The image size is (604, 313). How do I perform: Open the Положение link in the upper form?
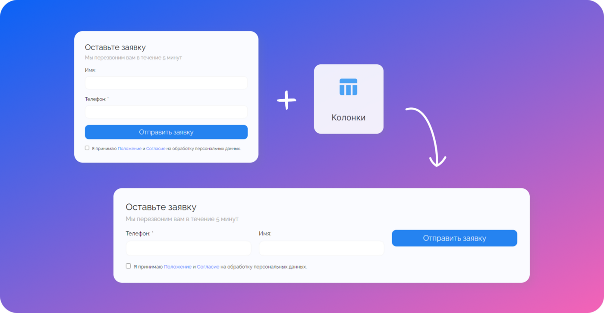[x=129, y=148]
